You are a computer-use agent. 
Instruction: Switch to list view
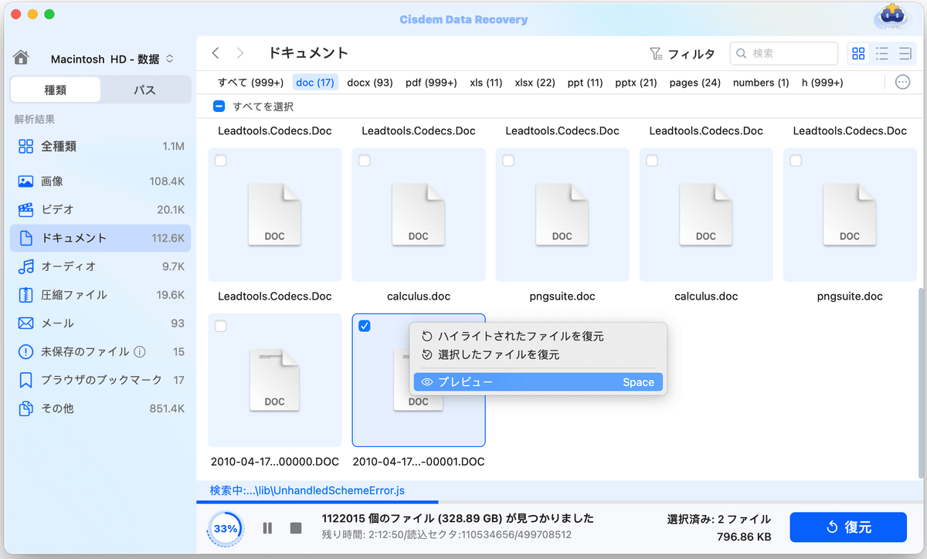tap(881, 53)
